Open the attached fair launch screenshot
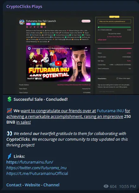The height and width of the screenshot is (193, 139). (71, 53)
